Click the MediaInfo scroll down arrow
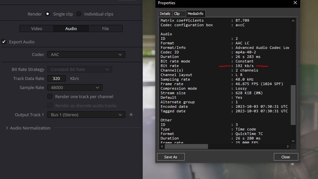 point(293,141)
